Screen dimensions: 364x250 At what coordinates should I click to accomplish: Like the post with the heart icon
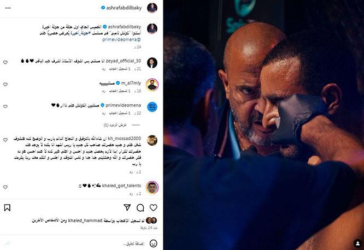(153, 207)
